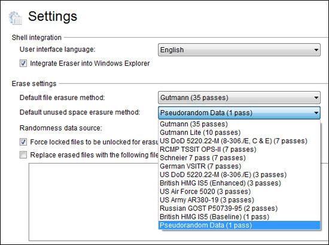Toggle Integrate Eraser into Windows Explorer checkbox
This screenshot has height=245, width=329.
23,63
